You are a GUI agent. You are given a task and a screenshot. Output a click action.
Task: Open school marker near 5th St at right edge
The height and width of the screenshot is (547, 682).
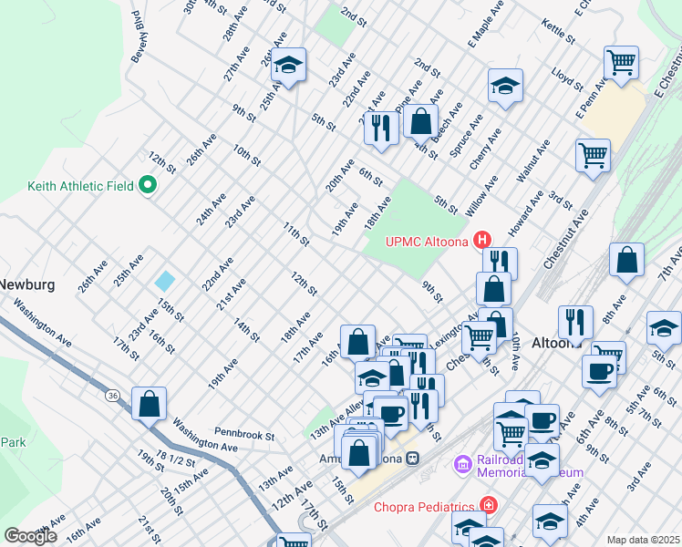coord(664,330)
